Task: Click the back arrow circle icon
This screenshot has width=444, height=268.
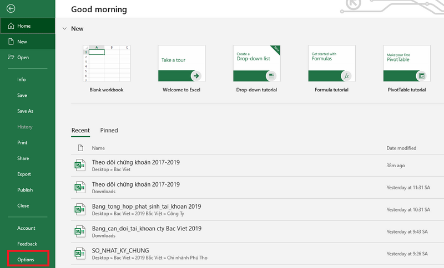Action: coord(11,8)
